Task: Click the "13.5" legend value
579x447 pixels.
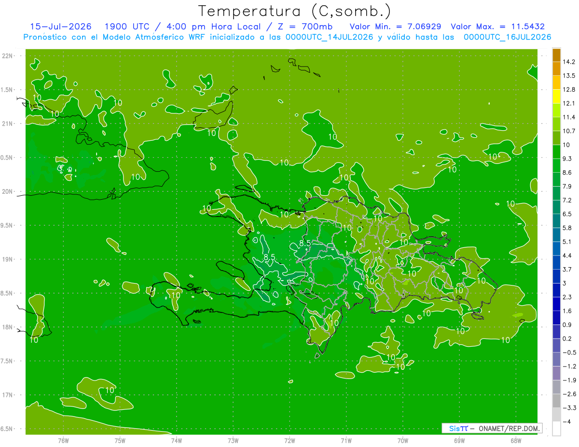Action: [x=569, y=76]
